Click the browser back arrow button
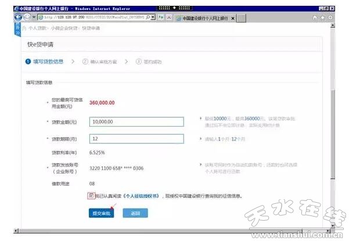The image size is (349, 241). [x=17, y=18]
